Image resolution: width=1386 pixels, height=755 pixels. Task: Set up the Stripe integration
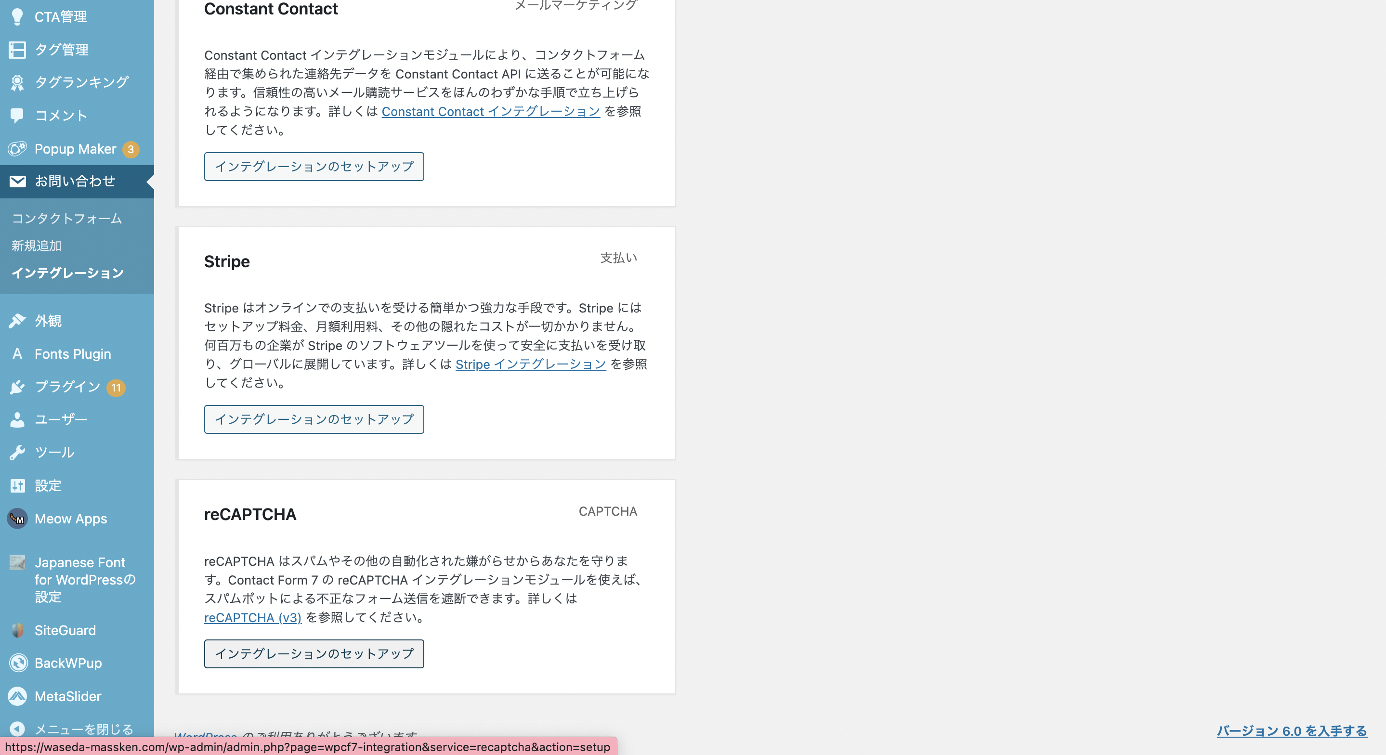[x=314, y=419]
